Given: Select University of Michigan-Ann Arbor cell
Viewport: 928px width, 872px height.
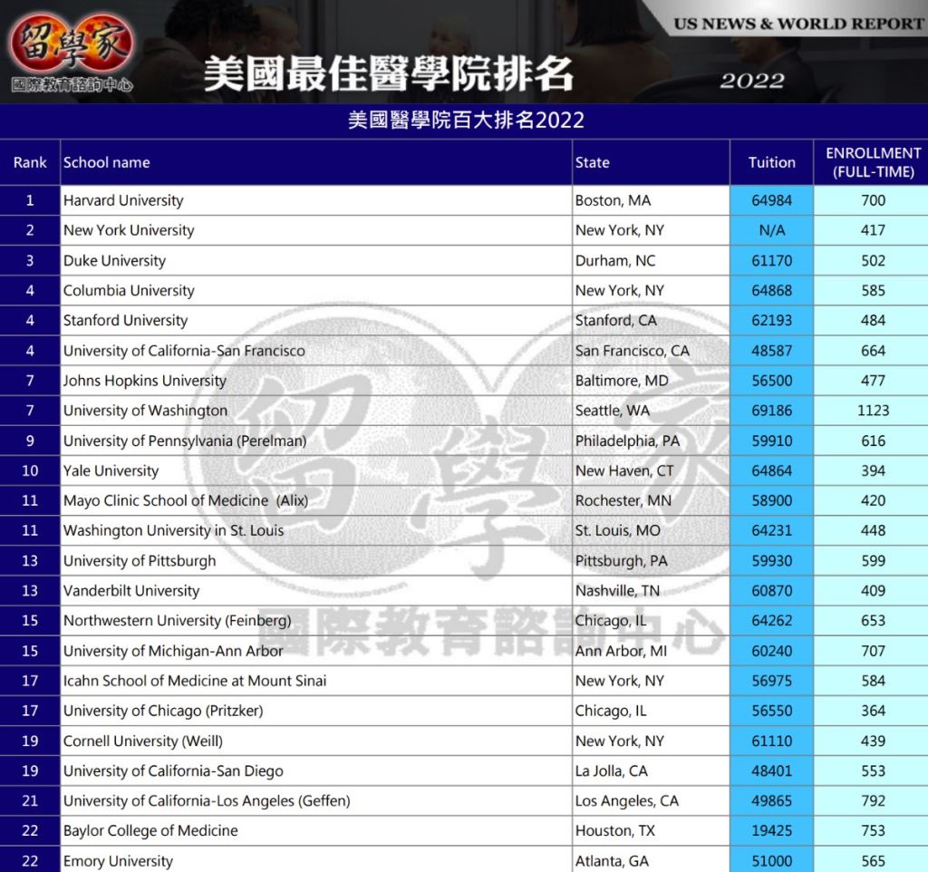Looking at the screenshot, I should [x=316, y=651].
